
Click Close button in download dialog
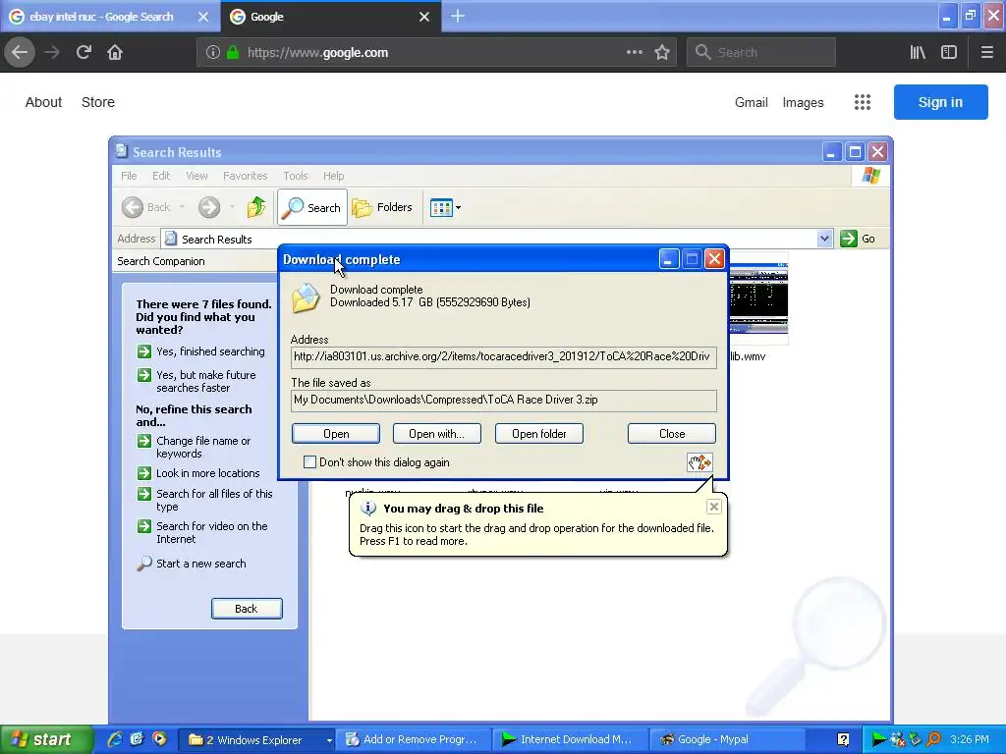click(672, 433)
